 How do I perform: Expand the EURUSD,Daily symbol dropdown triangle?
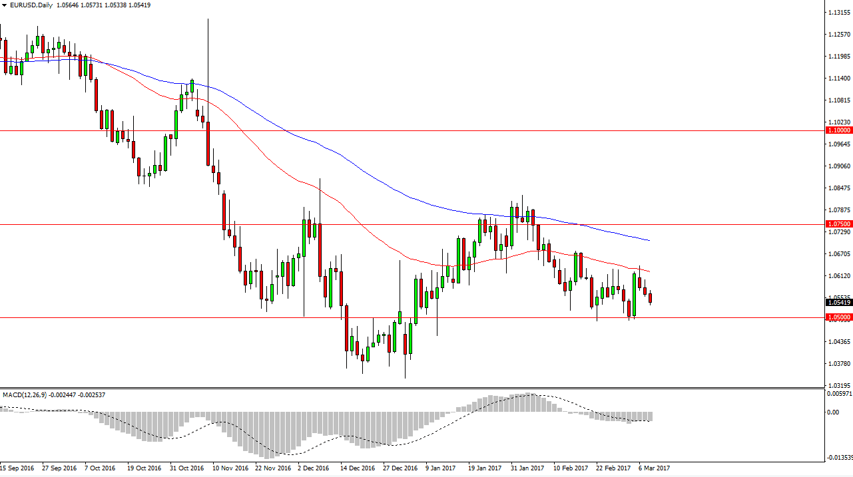[x=5, y=5]
